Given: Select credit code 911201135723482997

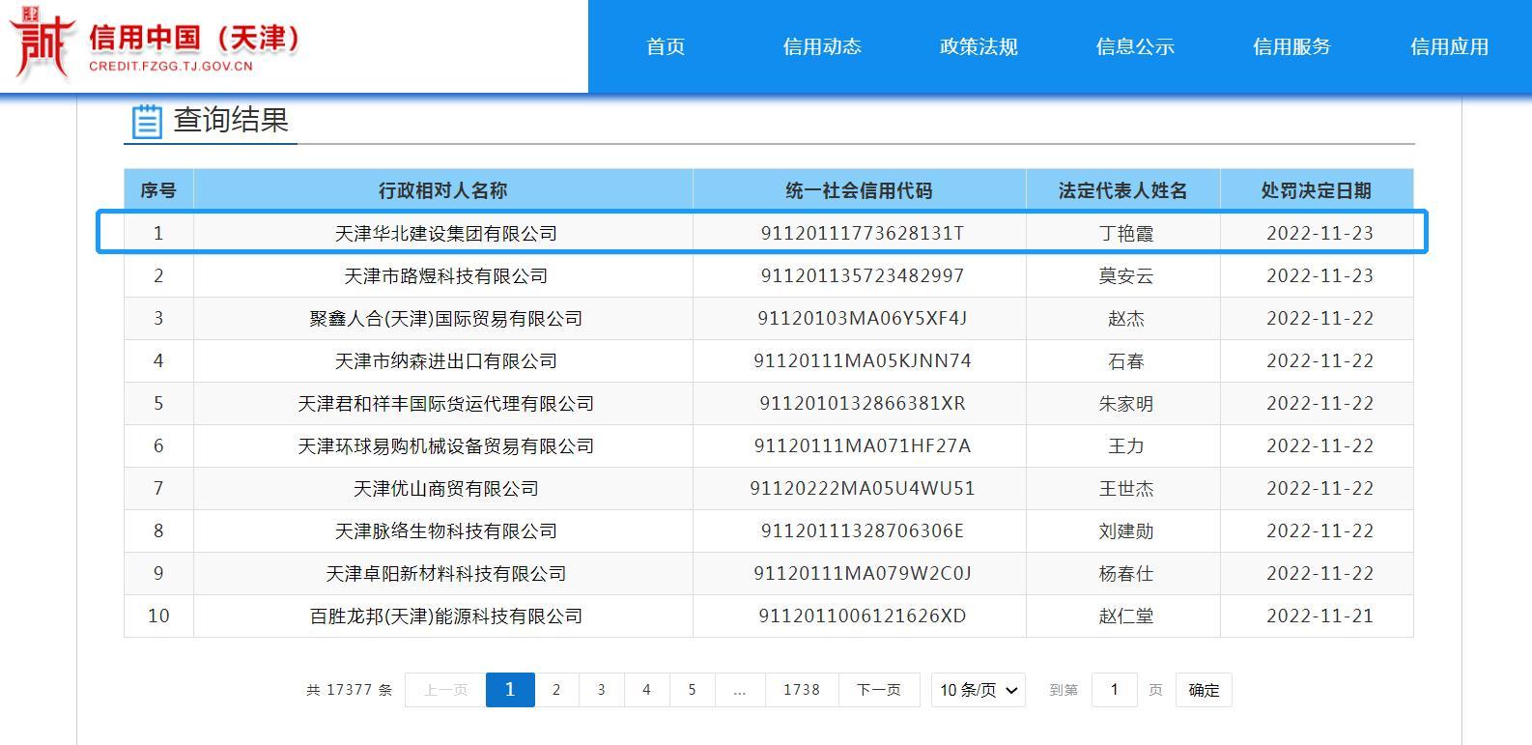Looking at the screenshot, I should [863, 275].
